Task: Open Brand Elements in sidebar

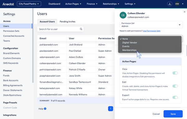Action: click(x=11, y=53)
